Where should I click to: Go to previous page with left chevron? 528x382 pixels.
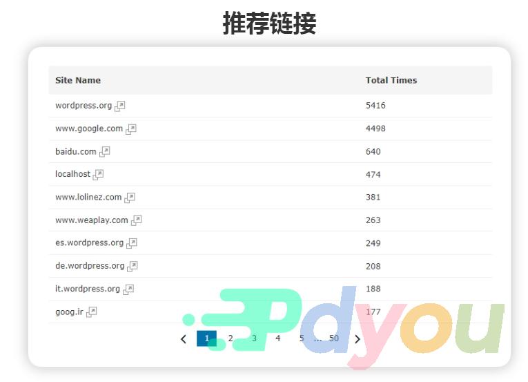(184, 339)
